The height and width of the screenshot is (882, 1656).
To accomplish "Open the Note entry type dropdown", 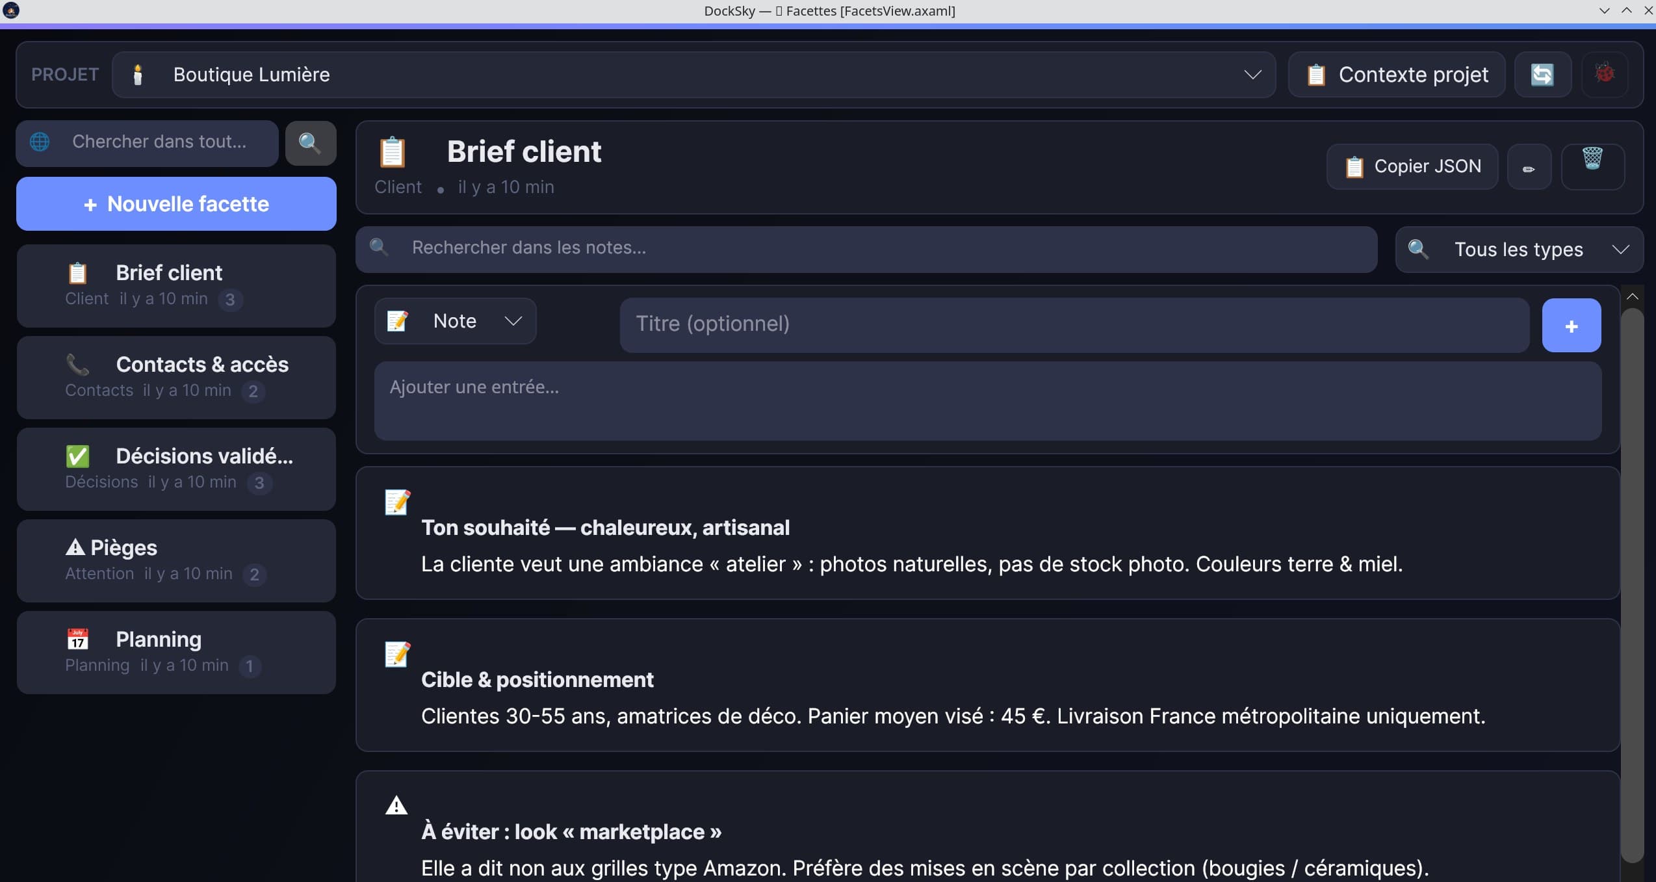I will click(x=455, y=321).
